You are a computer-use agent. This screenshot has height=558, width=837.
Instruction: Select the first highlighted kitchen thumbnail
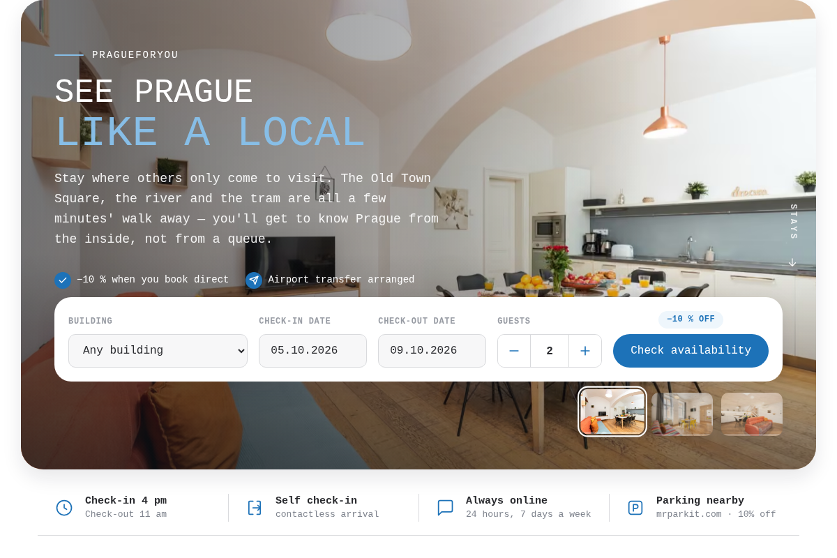click(x=612, y=412)
